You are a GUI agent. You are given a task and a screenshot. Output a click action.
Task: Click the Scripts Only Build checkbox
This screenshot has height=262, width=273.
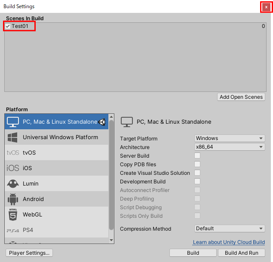[197, 216]
